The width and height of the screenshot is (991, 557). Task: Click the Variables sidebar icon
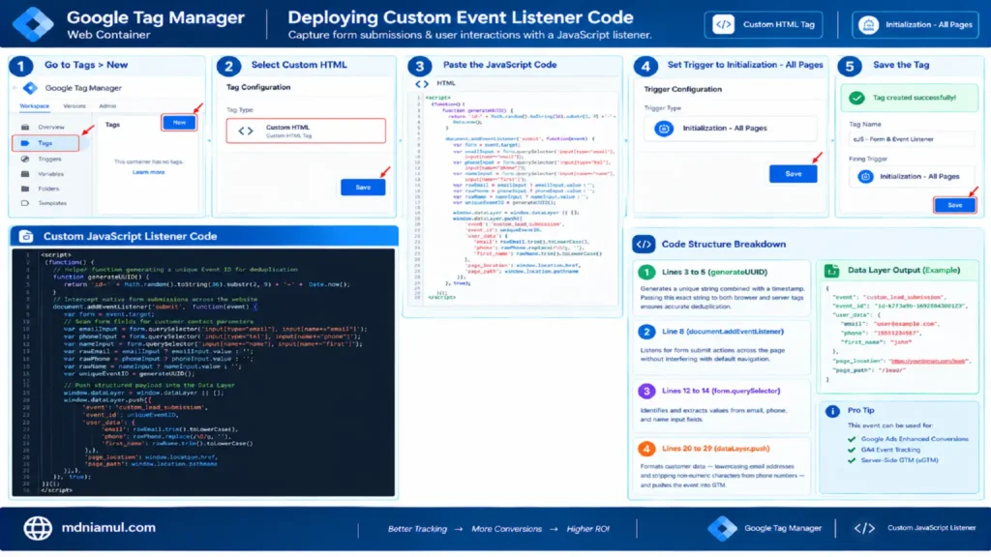[x=25, y=174]
